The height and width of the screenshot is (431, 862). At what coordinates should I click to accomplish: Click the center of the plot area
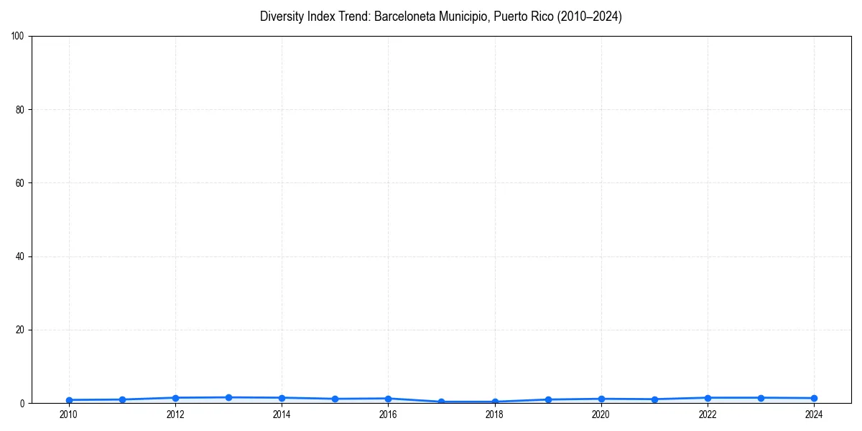pos(441,218)
